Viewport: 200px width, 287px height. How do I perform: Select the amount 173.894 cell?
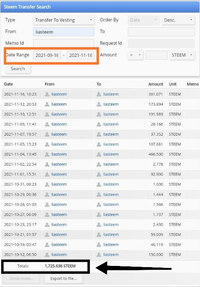pyautogui.click(x=156, y=105)
